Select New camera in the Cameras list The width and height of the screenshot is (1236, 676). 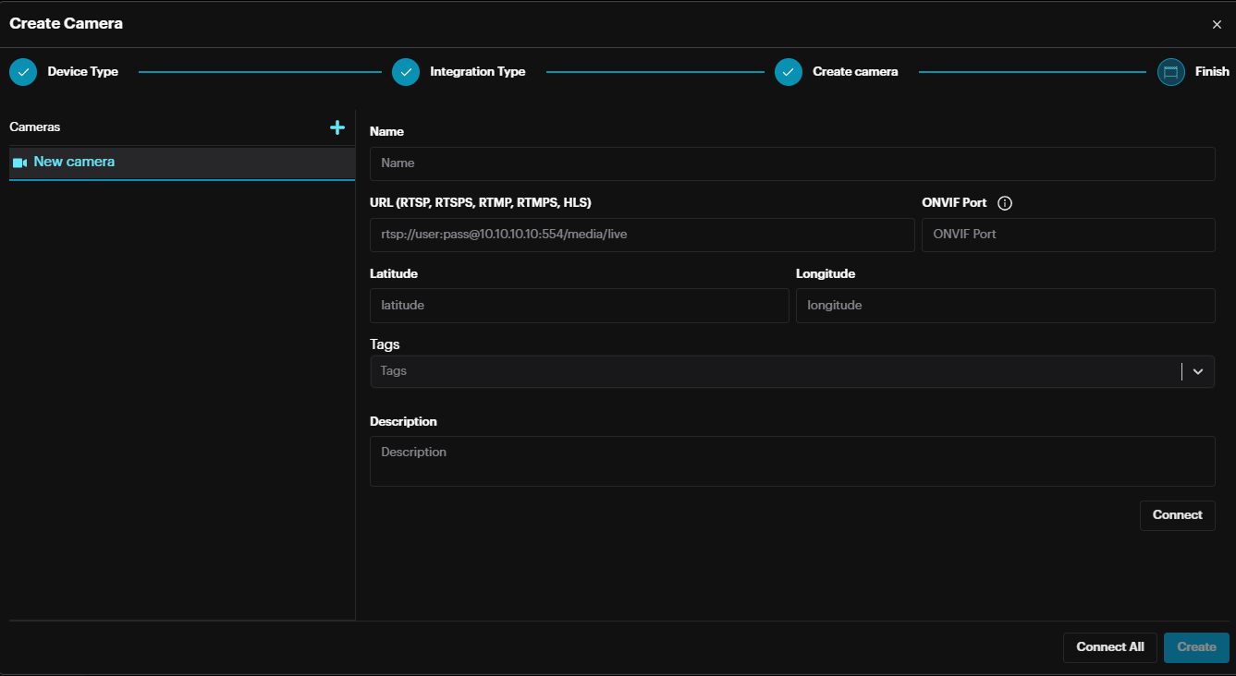tap(74, 163)
